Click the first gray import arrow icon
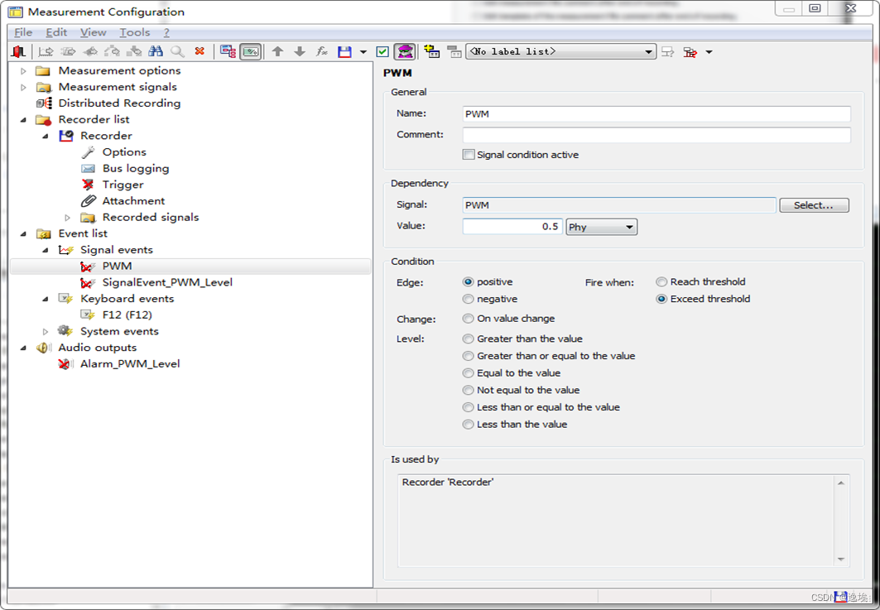Screen dimensions: 880x610 [x=46, y=51]
